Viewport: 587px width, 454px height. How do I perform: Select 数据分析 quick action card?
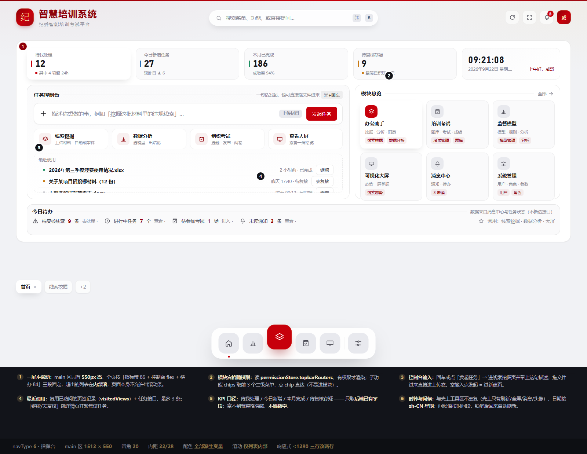pyautogui.click(x=149, y=139)
